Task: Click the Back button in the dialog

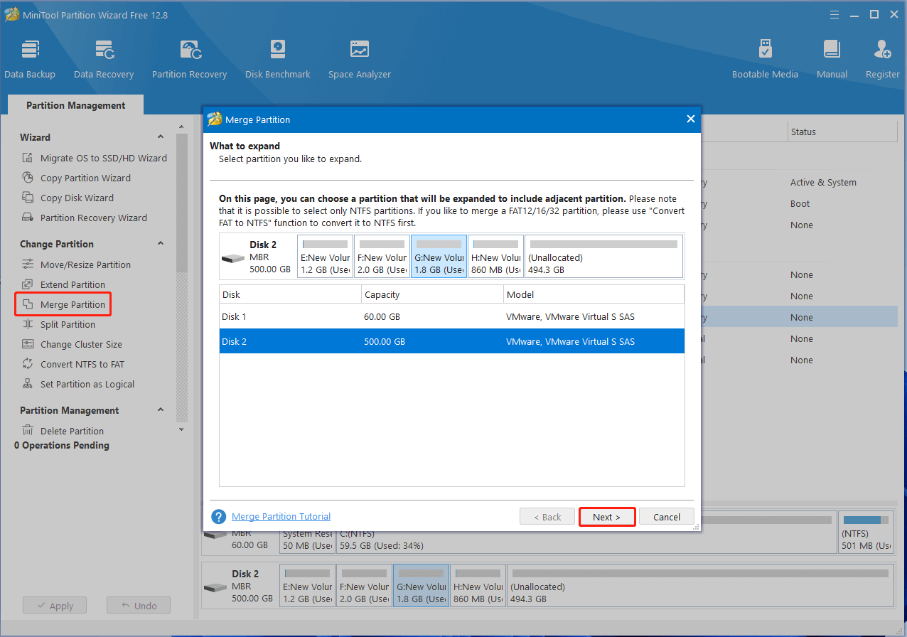Action: [x=547, y=517]
